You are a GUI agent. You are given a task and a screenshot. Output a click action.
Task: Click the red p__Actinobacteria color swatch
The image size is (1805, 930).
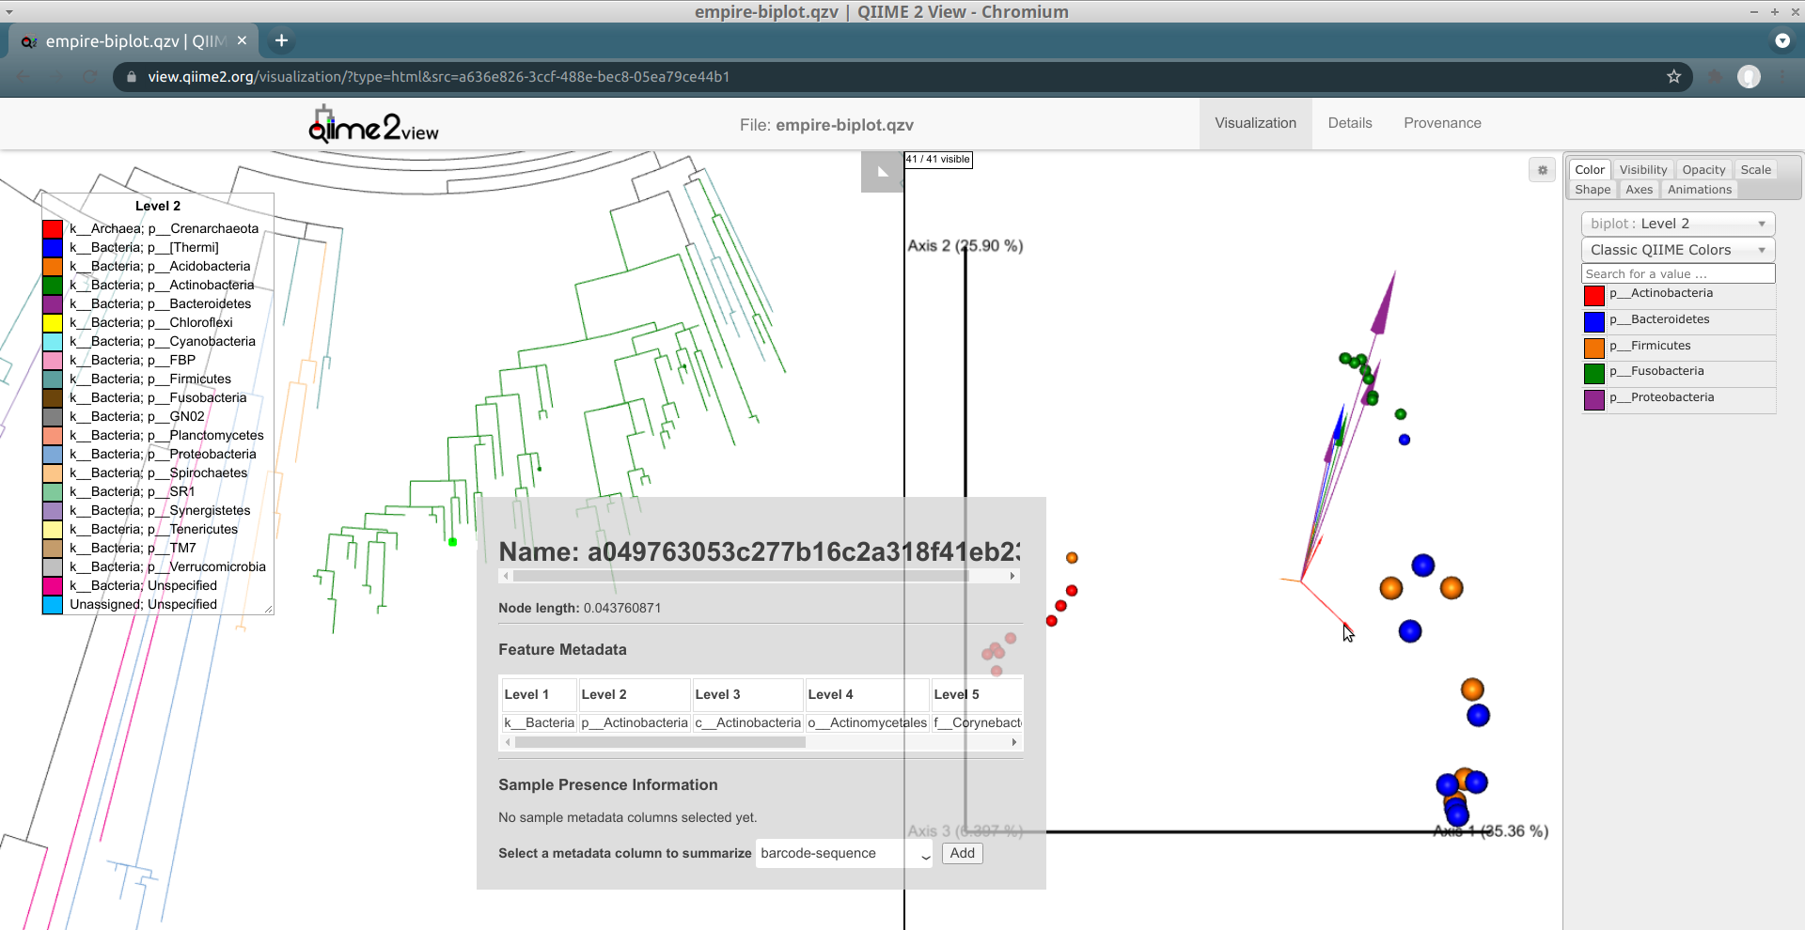click(1593, 295)
